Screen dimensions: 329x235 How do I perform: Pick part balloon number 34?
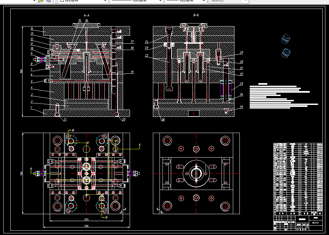(x=241, y=94)
